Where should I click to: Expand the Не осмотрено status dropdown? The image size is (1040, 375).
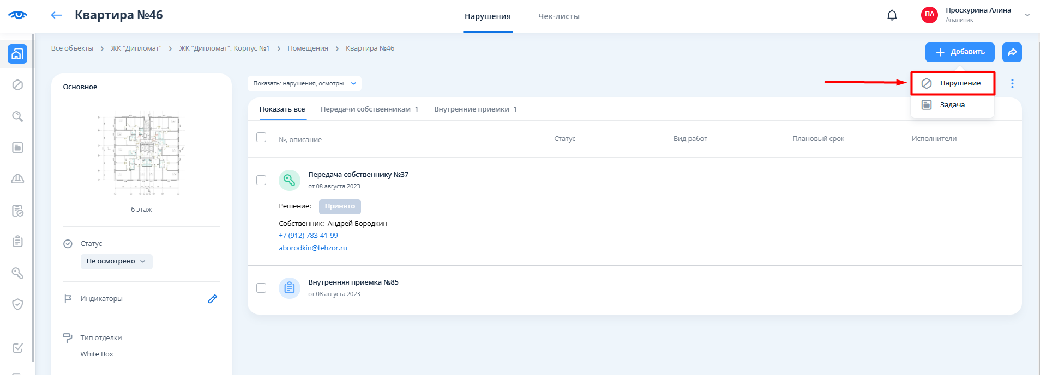[116, 261]
